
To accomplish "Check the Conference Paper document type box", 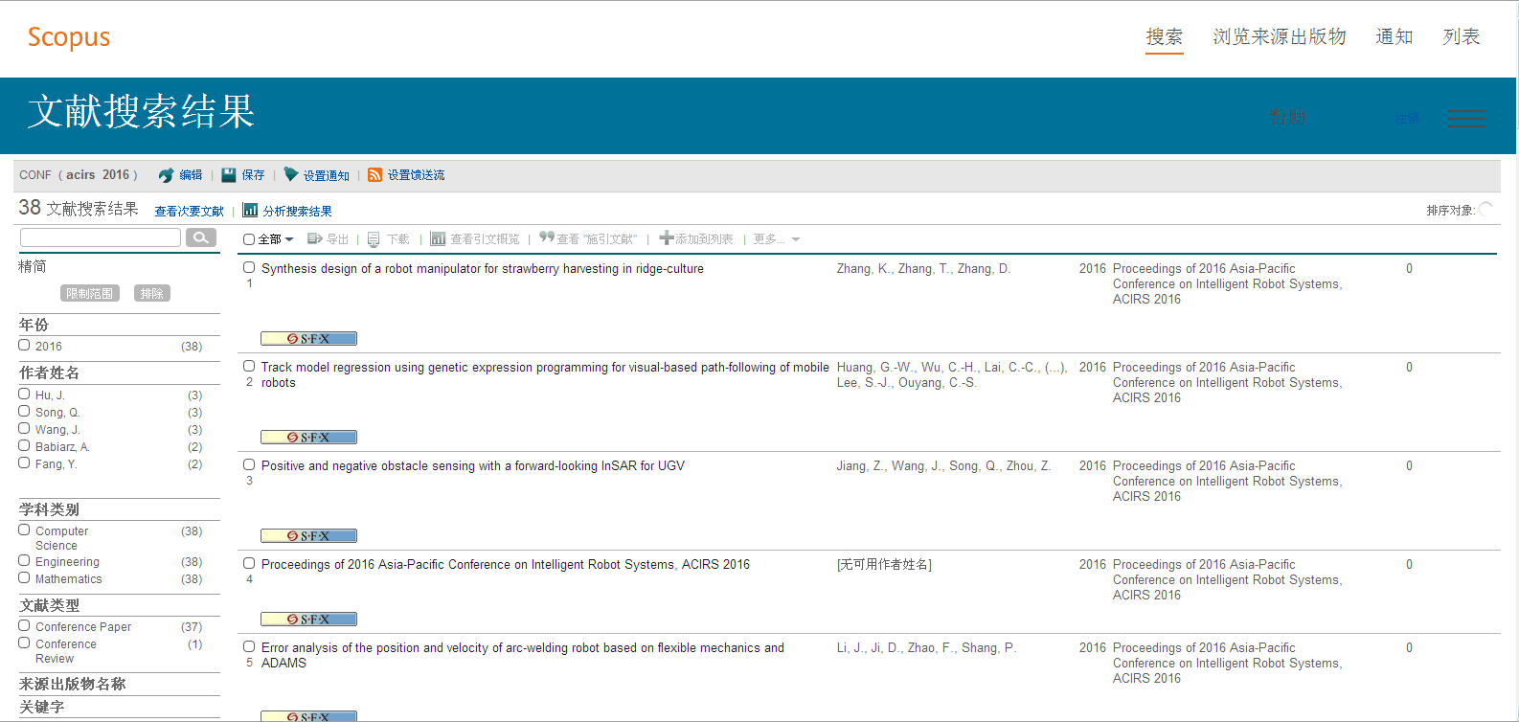I will click(x=24, y=625).
